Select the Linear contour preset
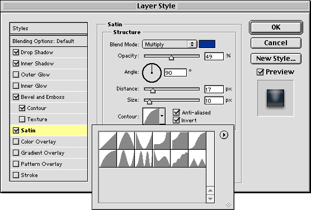Image resolution: width=311 pixels, height=210 pixels. [x=108, y=140]
